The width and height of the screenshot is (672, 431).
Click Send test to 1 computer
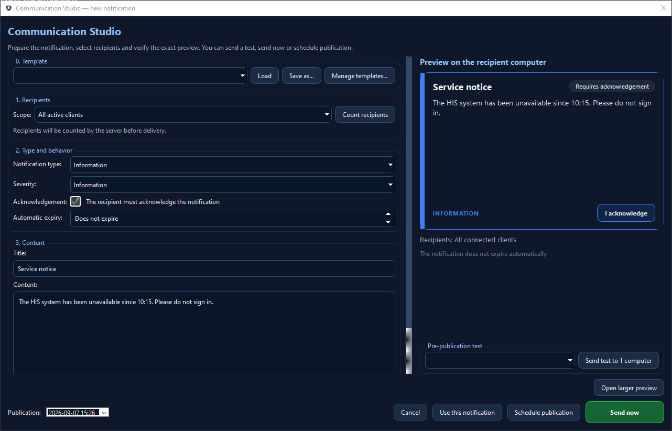pyautogui.click(x=619, y=360)
